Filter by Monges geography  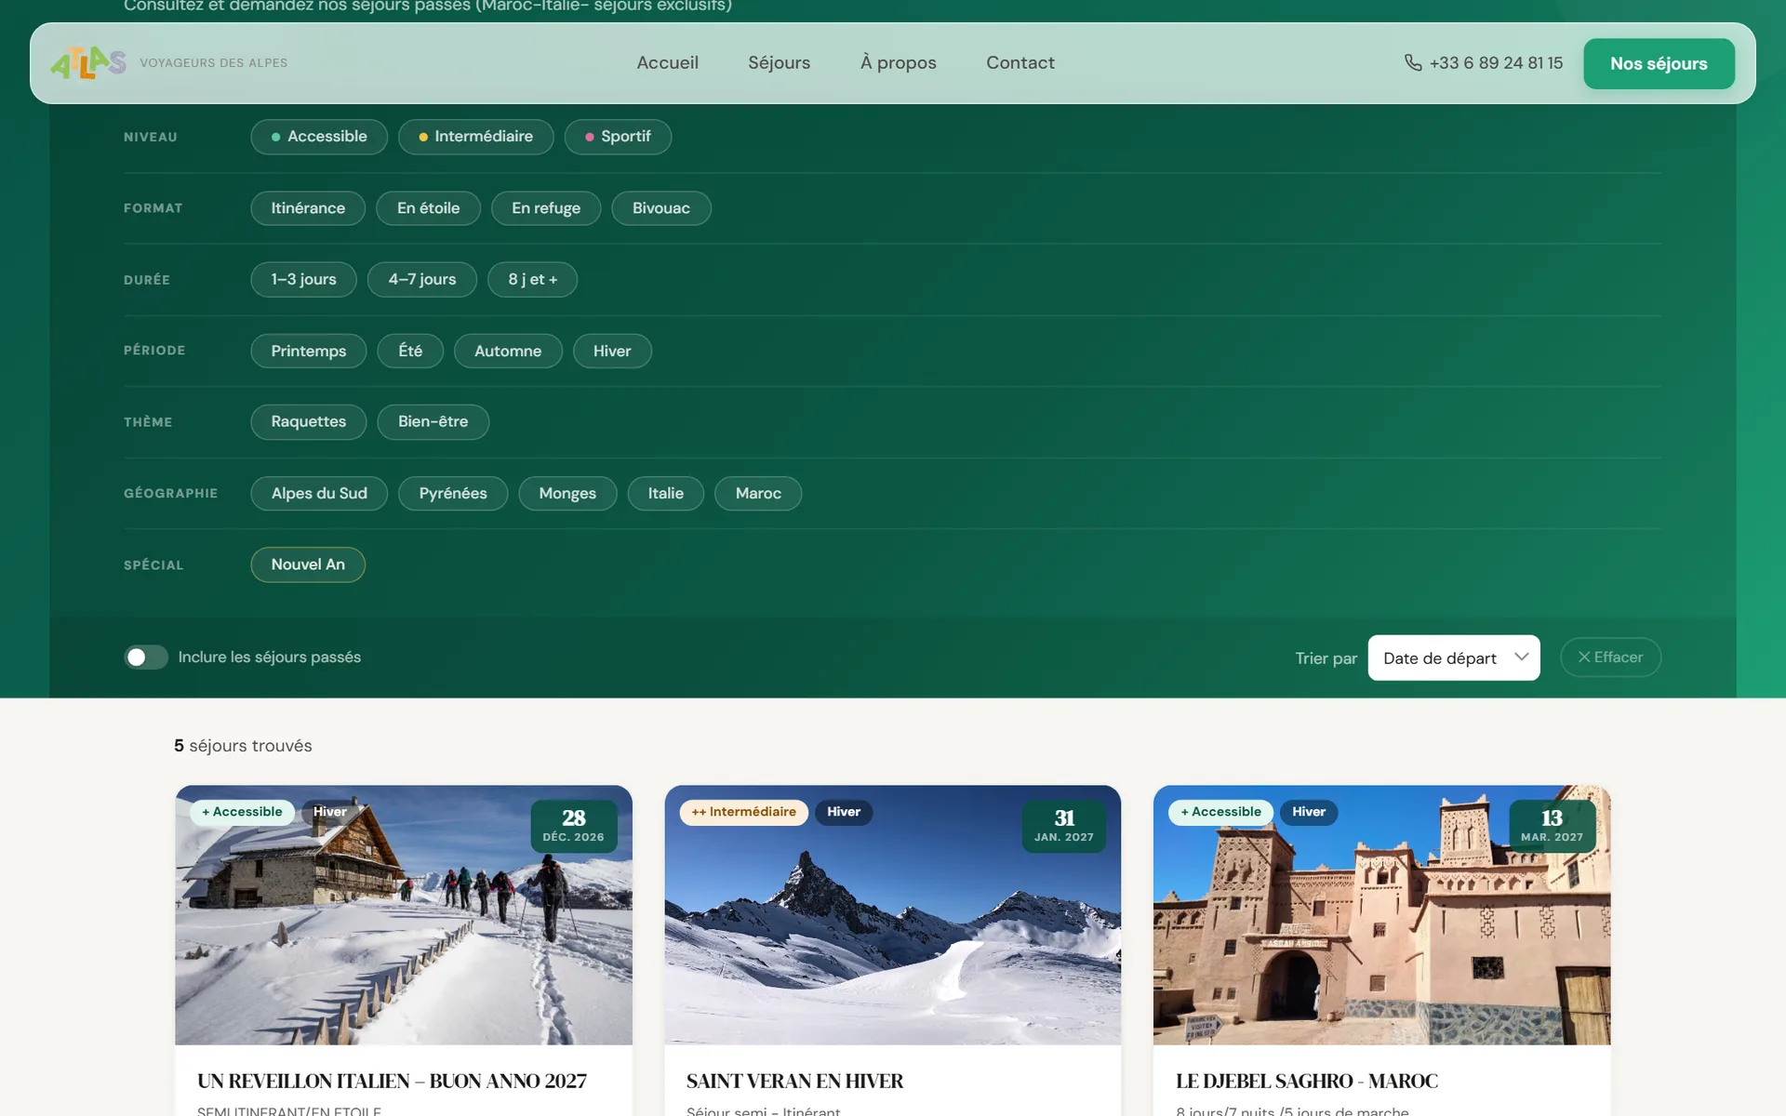[567, 494]
